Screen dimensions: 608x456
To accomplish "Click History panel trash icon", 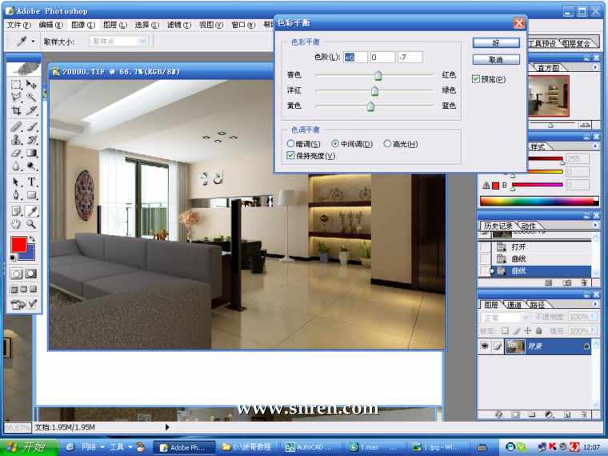I will pyautogui.click(x=584, y=283).
